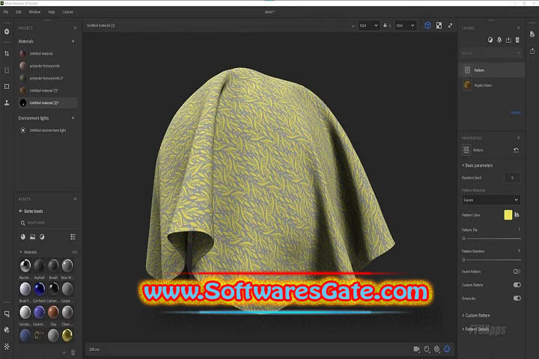Click the globe environment icon in viewport footer
The image size is (539, 359).
click(x=436, y=349)
